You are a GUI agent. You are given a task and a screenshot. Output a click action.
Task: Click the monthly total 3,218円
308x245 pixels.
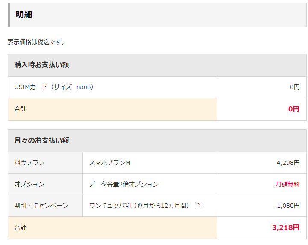pos(286,228)
